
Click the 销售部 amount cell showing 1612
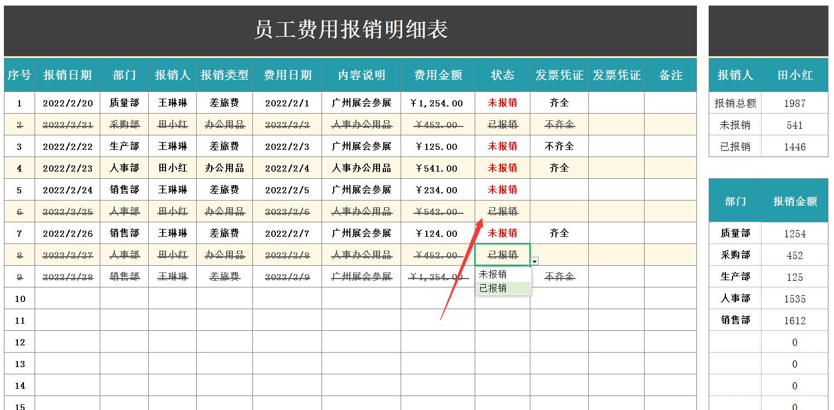coord(794,320)
